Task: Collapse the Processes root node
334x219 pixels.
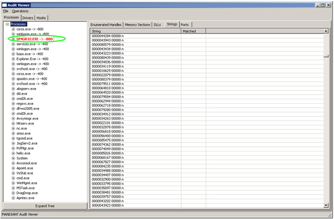Action: [x=7, y=24]
